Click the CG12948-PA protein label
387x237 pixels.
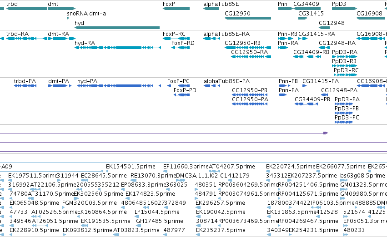point(339,90)
